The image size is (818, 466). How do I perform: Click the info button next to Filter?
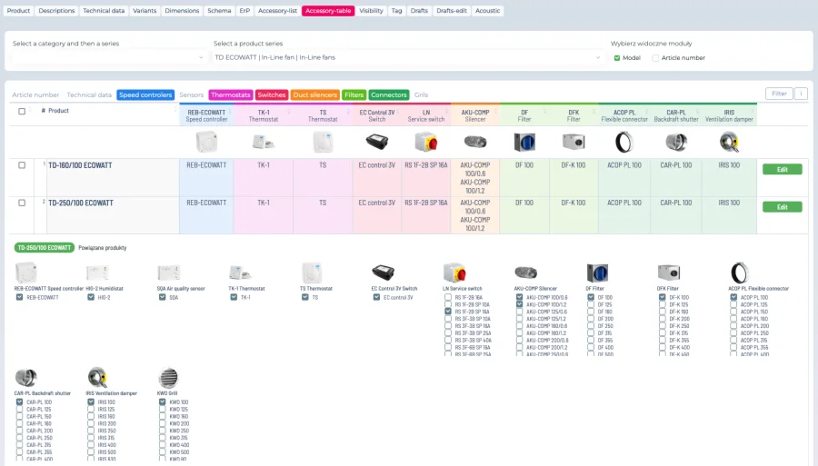tap(801, 94)
